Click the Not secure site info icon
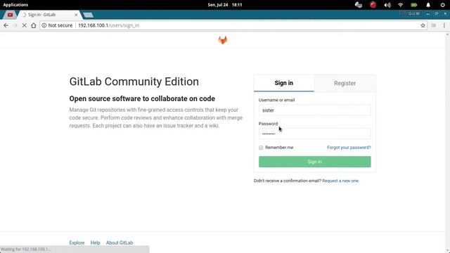Viewport: 450px width, 253px height. pyautogui.click(x=44, y=25)
